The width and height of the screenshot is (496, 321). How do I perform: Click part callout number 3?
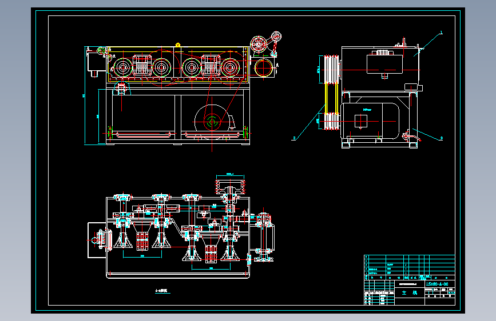click(x=294, y=138)
